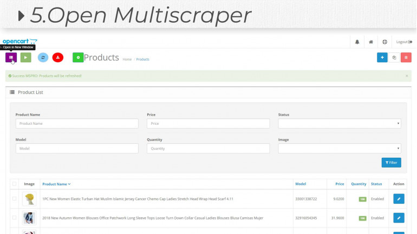The height and width of the screenshot is (234, 417).
Task: Click the red delete trash button
Action: pos(406,57)
